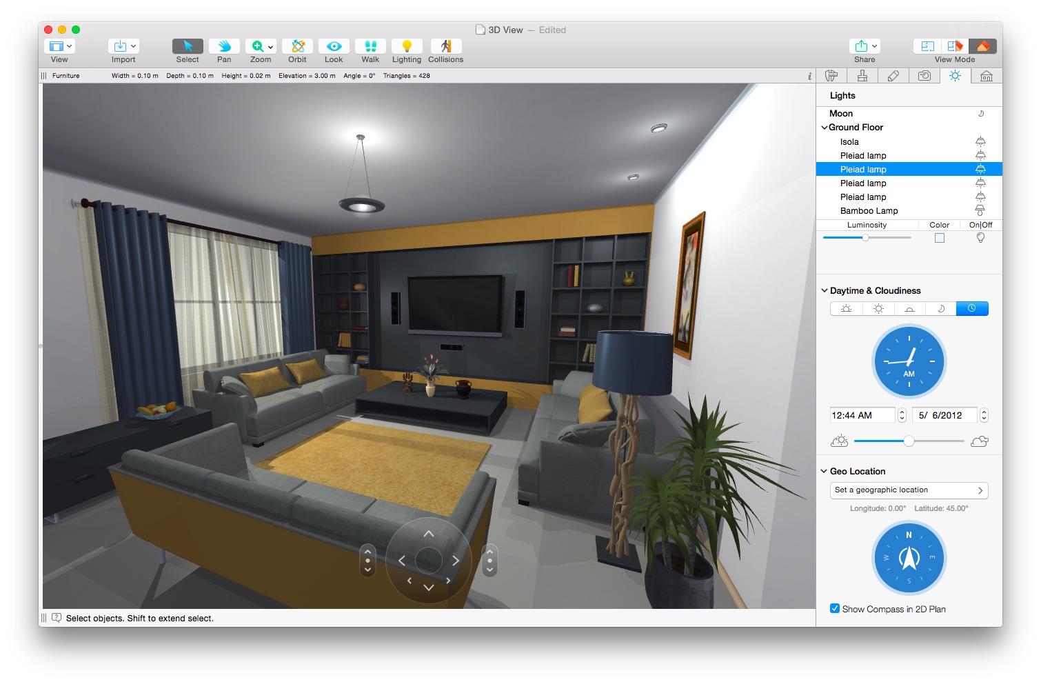
Task: Toggle the Bamboo Lamp on or off
Action: (980, 210)
